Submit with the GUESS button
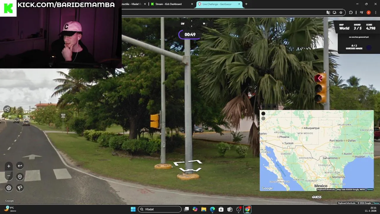Viewport: 380px width, 214px height. point(317,197)
